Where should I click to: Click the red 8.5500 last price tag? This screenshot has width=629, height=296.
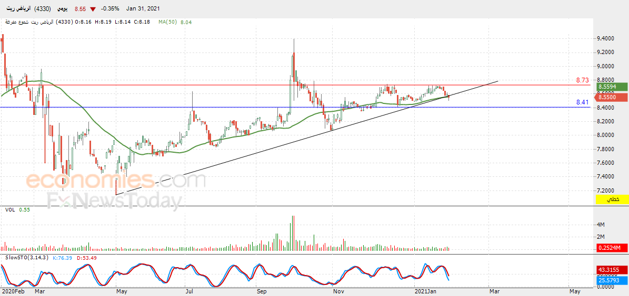(612, 97)
